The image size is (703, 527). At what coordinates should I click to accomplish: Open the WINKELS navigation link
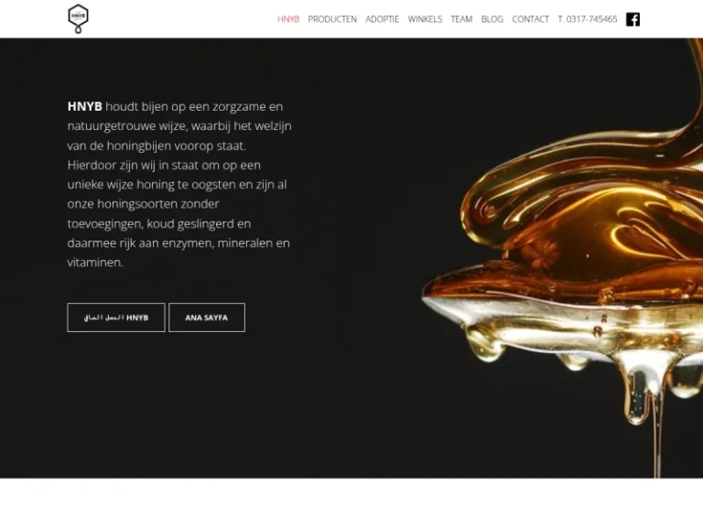(x=425, y=19)
